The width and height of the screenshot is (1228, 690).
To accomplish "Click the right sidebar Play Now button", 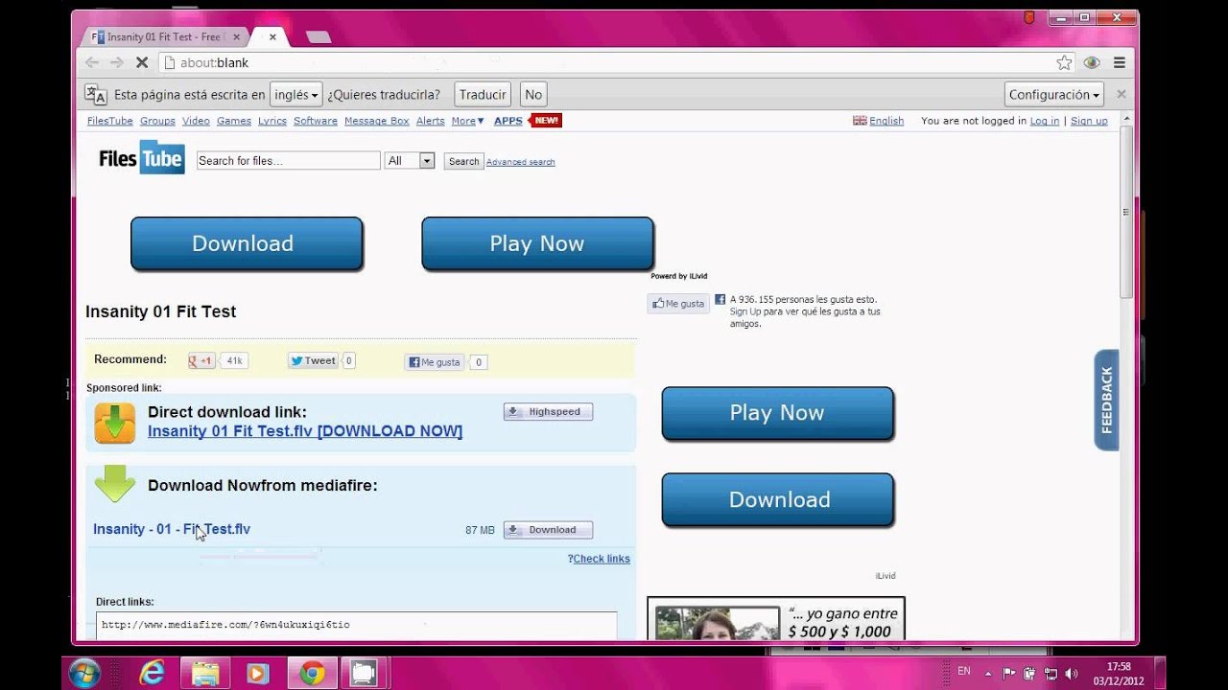I will click(x=778, y=413).
